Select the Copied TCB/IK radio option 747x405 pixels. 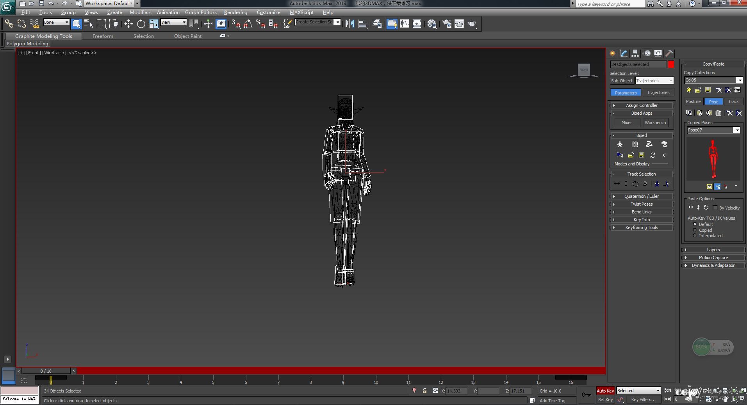pos(695,230)
